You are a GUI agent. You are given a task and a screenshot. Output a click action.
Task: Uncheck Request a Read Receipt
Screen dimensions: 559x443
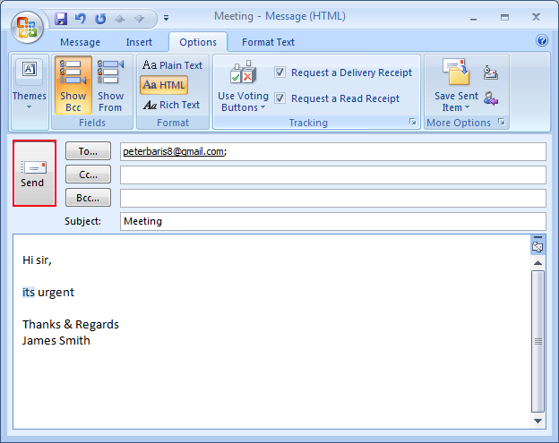coord(279,98)
